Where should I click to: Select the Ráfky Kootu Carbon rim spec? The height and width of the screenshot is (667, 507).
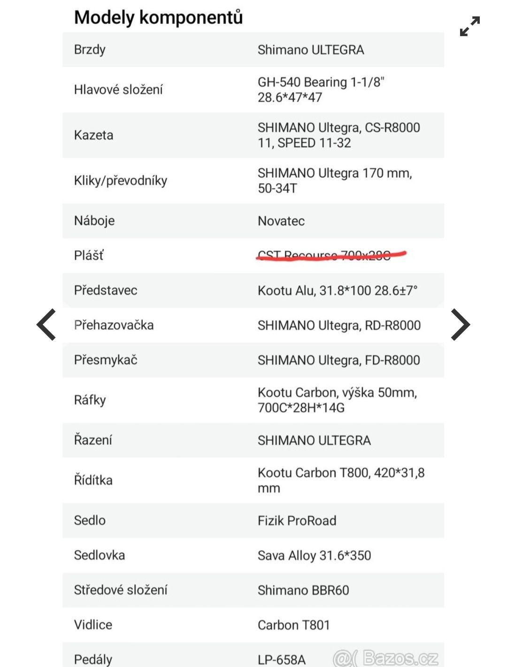click(338, 400)
